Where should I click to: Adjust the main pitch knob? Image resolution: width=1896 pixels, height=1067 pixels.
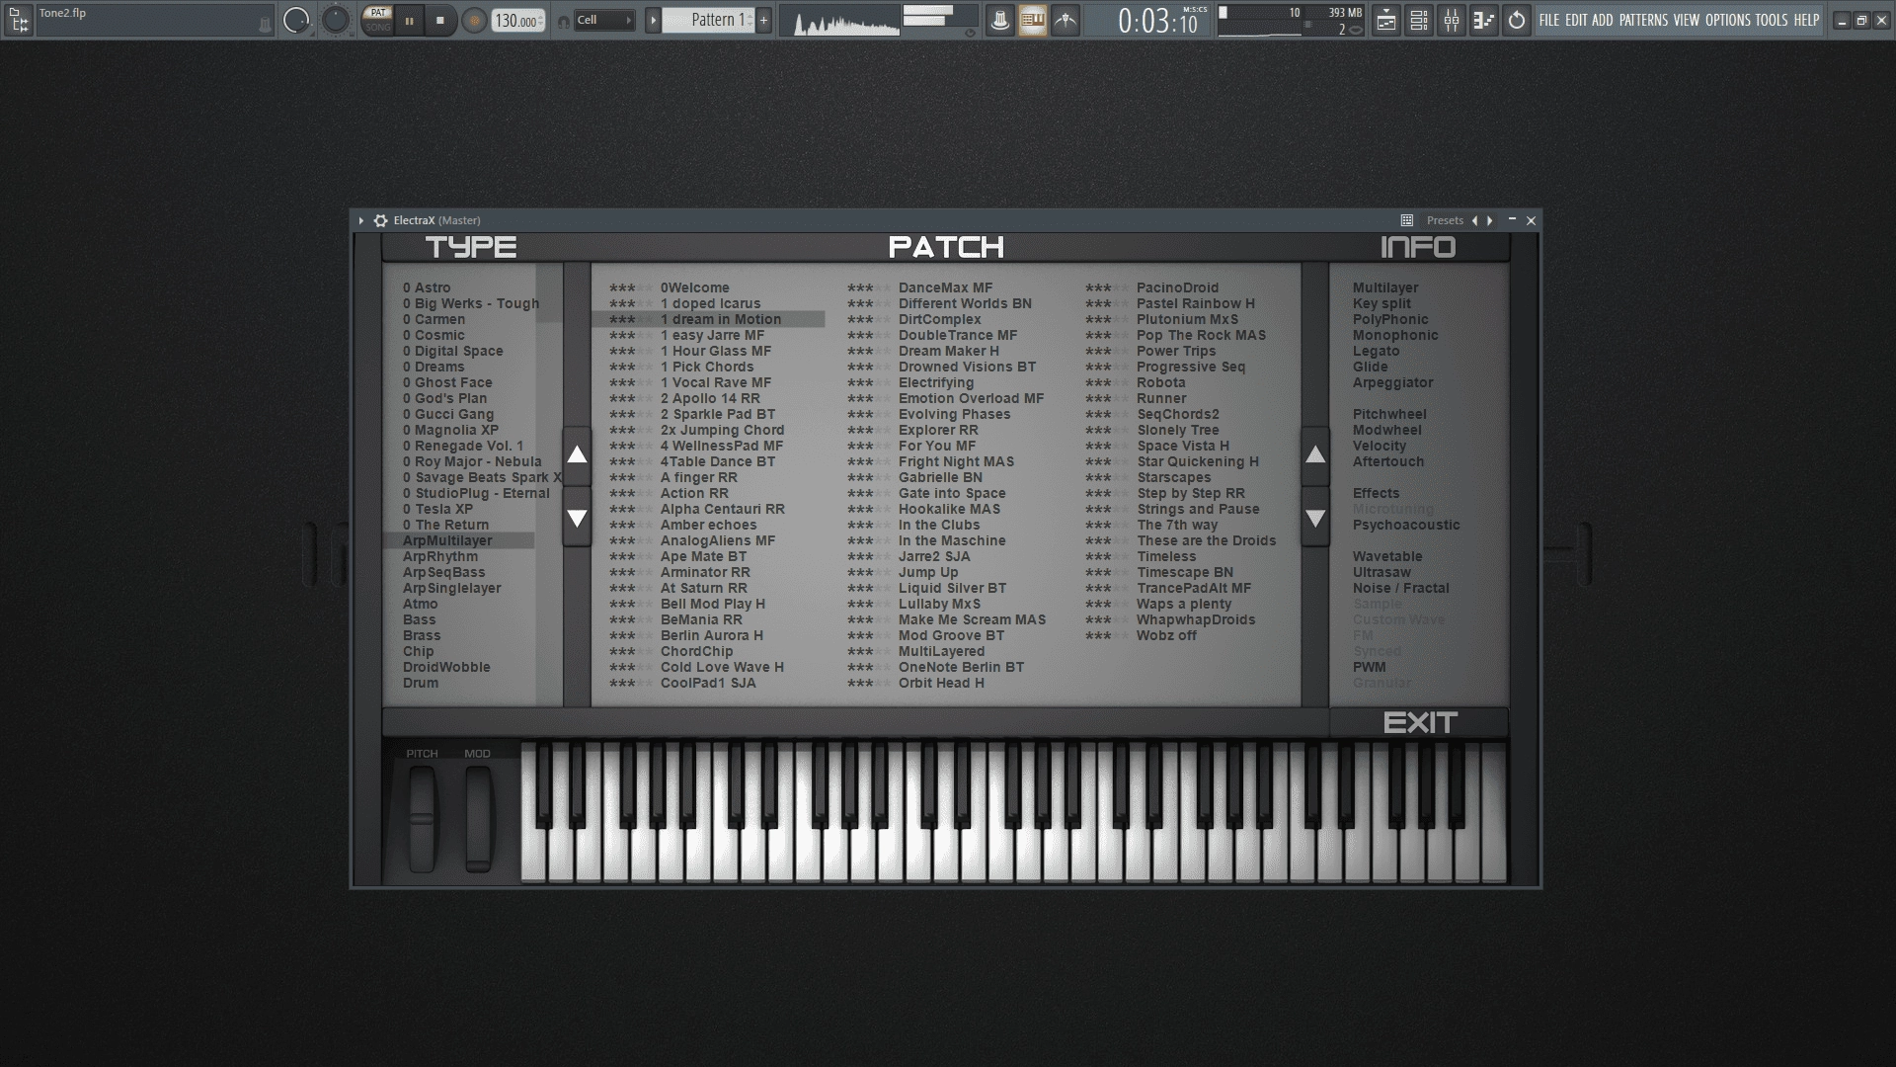click(336, 20)
